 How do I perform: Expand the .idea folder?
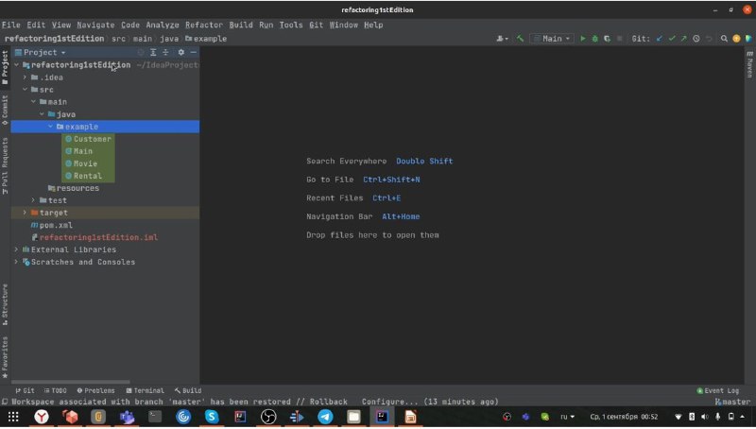click(x=26, y=77)
